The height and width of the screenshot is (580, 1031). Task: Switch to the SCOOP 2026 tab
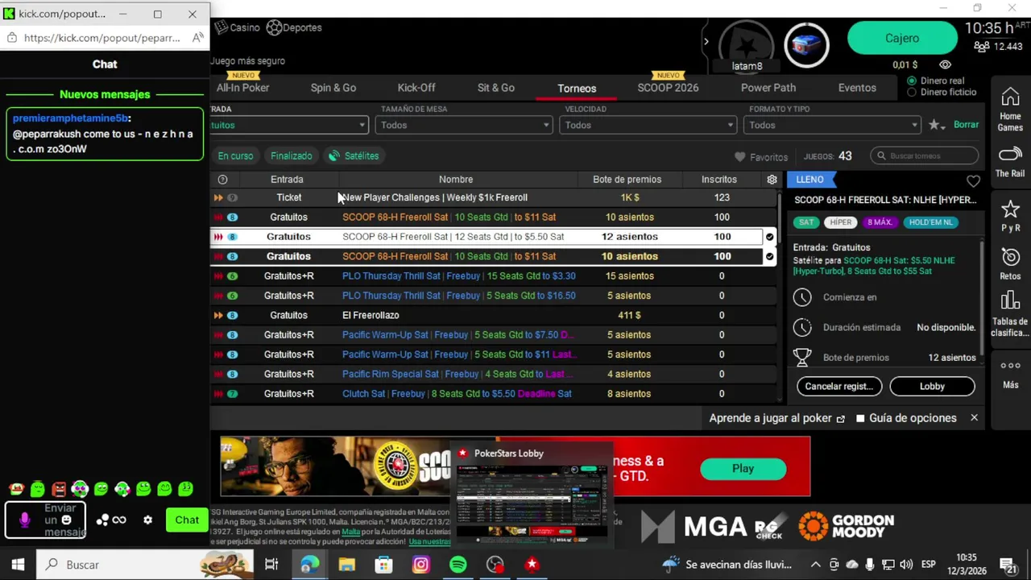click(x=668, y=88)
